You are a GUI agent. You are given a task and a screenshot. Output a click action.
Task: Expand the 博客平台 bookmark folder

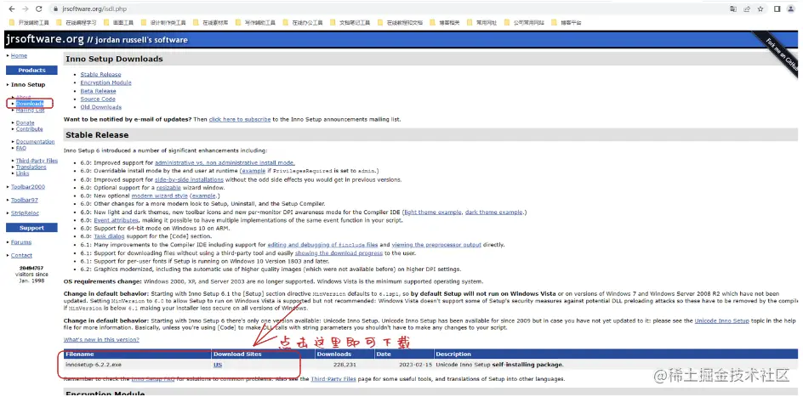tap(566, 22)
